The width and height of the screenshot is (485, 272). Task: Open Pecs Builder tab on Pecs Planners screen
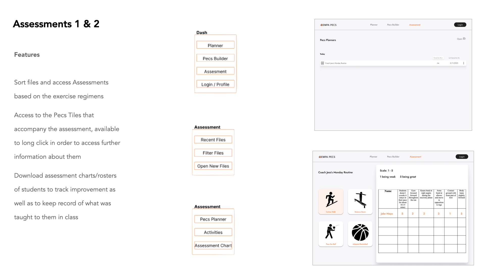pyautogui.click(x=393, y=25)
